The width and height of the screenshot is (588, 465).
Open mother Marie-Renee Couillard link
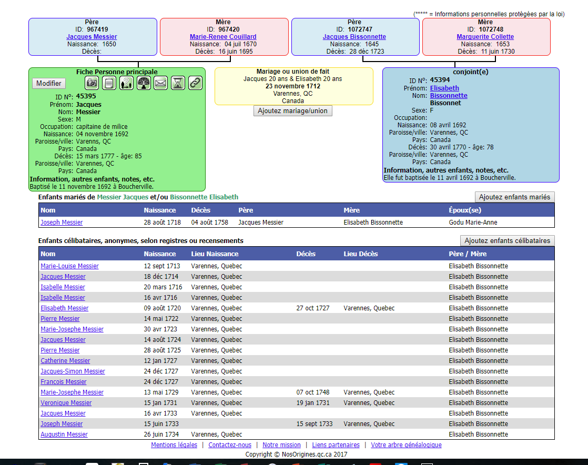pos(223,37)
